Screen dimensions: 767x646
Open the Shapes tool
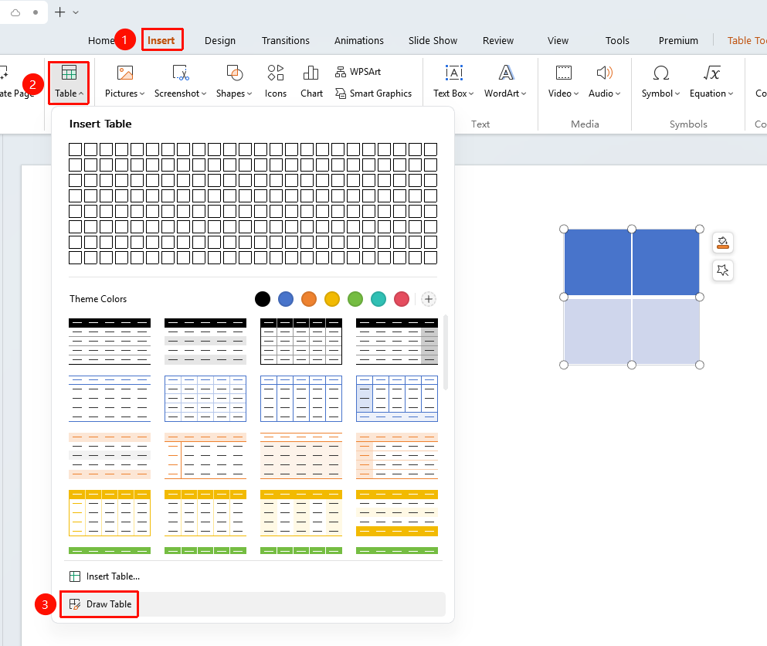tap(234, 81)
